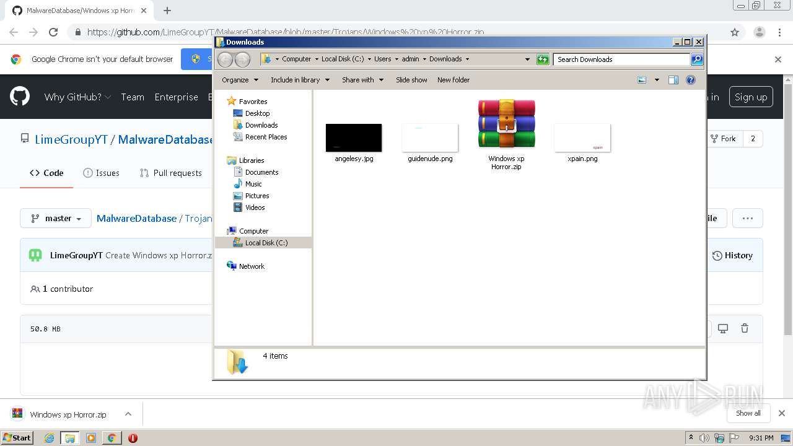Click the refresh button beside address bar
The height and width of the screenshot is (446, 793).
543,59
